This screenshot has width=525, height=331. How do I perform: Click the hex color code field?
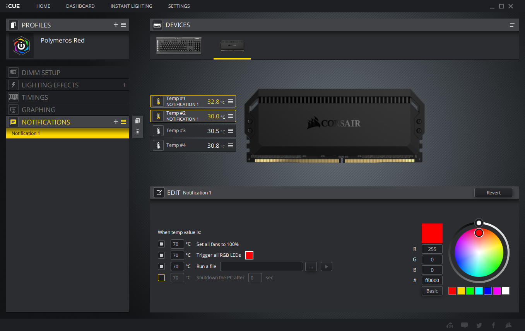pos(432,280)
